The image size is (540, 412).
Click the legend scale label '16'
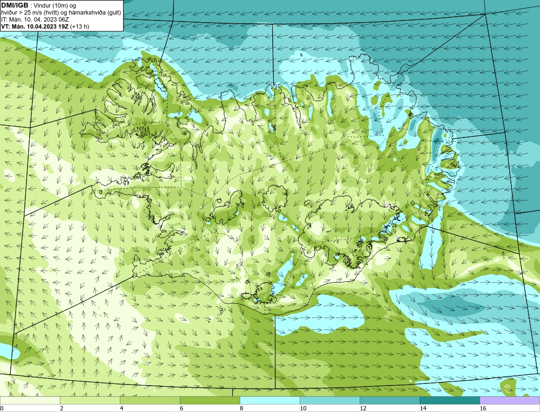(x=483, y=408)
